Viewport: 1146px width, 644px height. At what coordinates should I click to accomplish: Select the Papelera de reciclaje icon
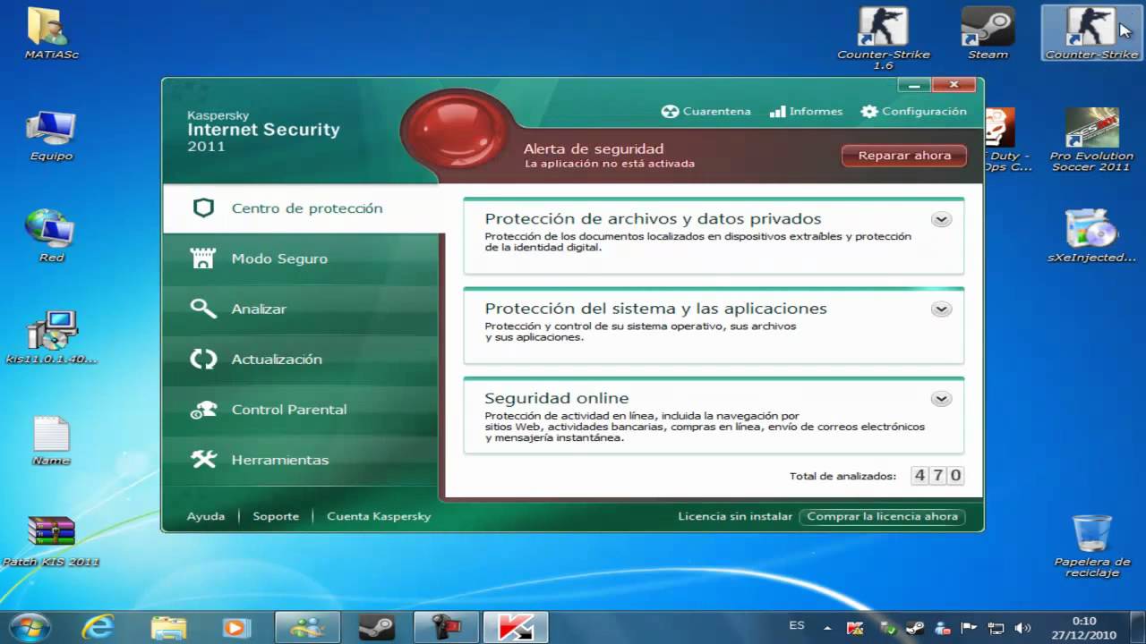(1091, 546)
